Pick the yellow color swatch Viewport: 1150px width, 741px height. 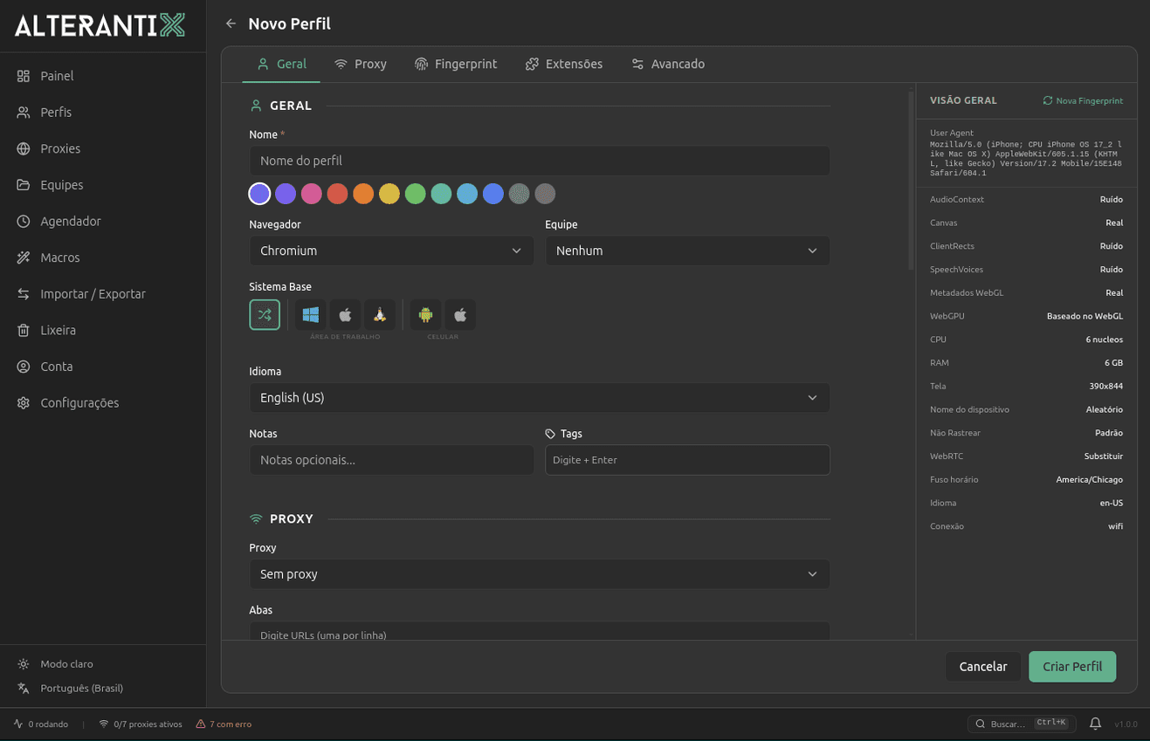point(389,194)
